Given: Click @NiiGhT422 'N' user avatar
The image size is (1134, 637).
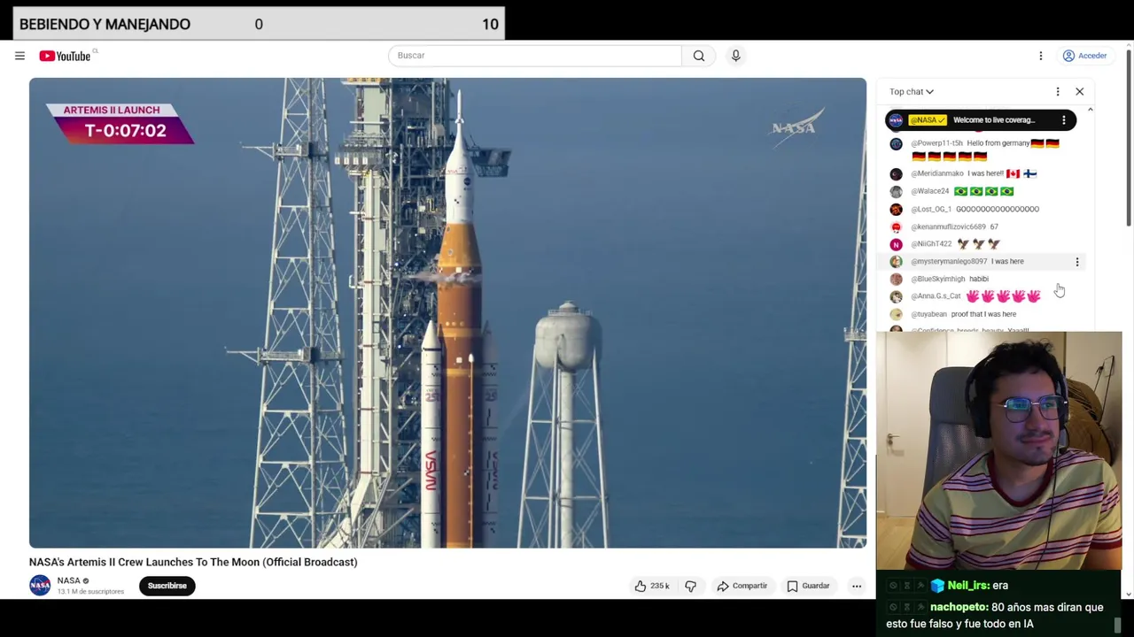Looking at the screenshot, I should pos(896,244).
